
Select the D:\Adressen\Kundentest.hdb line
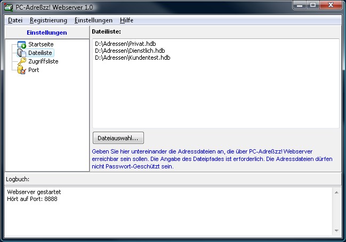click(132, 58)
